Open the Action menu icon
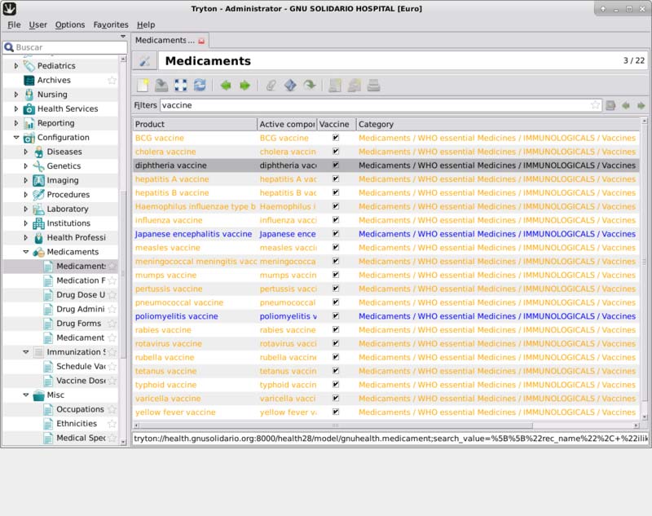Image resolution: width=652 pixels, height=516 pixels. [291, 85]
